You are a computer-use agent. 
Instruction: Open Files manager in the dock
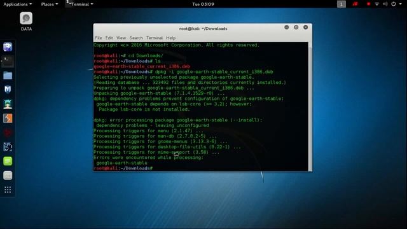tap(8, 76)
